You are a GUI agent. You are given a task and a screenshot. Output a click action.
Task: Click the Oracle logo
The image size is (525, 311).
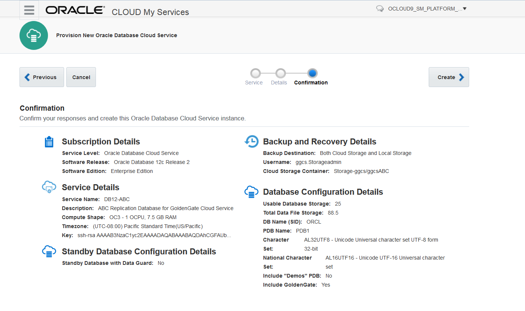point(75,10)
